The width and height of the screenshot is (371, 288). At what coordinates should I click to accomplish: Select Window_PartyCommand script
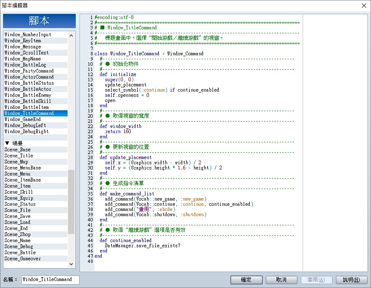[x=35, y=71]
